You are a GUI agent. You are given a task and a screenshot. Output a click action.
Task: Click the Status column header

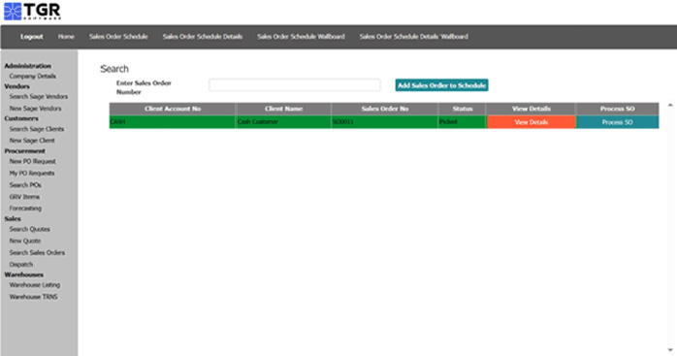tap(462, 109)
